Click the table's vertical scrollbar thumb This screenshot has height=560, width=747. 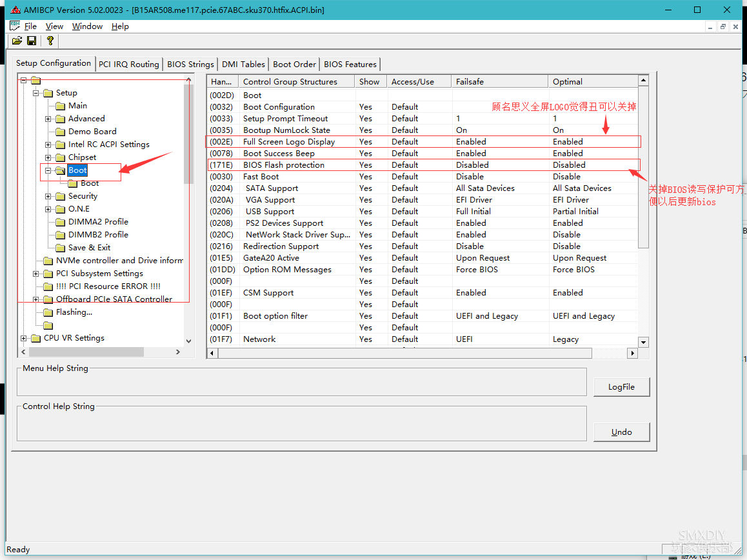644,167
